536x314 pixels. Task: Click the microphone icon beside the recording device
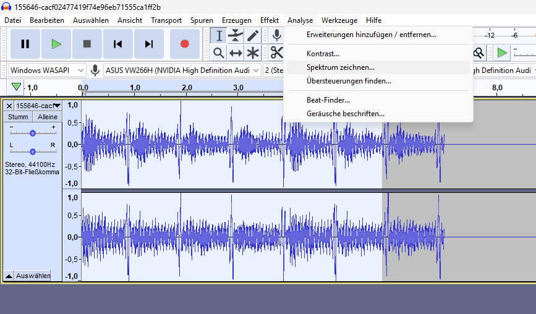95,70
